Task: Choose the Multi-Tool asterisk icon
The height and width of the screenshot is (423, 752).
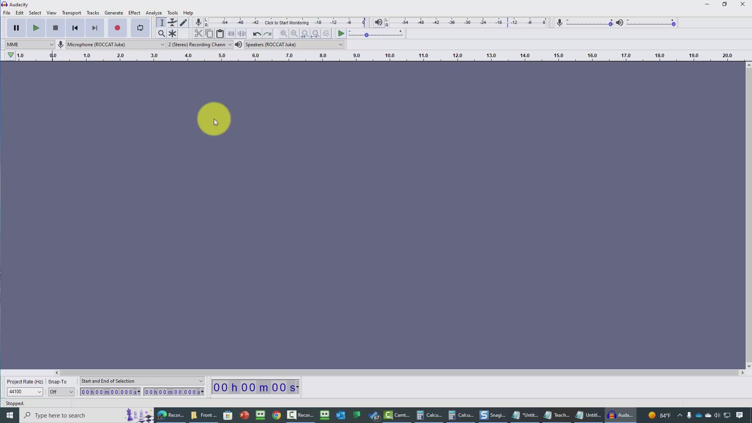Action: [172, 34]
